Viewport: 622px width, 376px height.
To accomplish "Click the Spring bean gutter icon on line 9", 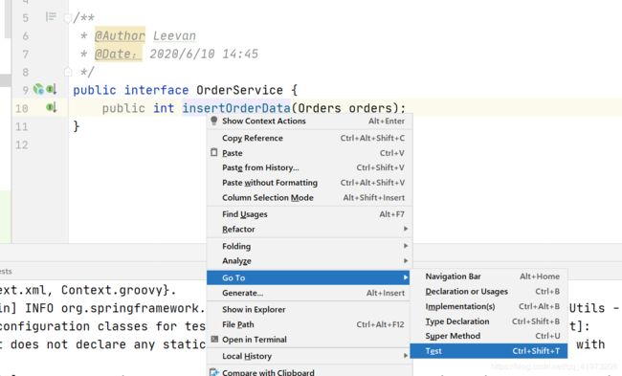I will pos(38,89).
